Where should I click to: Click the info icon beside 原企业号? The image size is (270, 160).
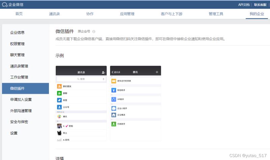point(93,32)
